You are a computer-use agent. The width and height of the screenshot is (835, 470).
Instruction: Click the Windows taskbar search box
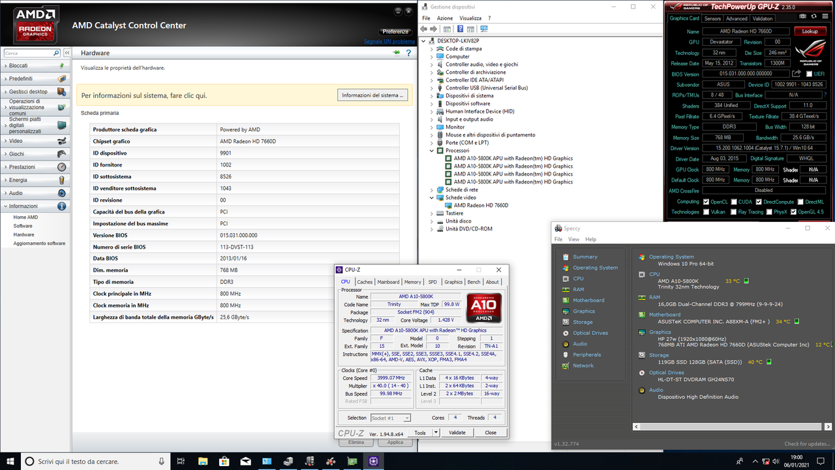95,461
